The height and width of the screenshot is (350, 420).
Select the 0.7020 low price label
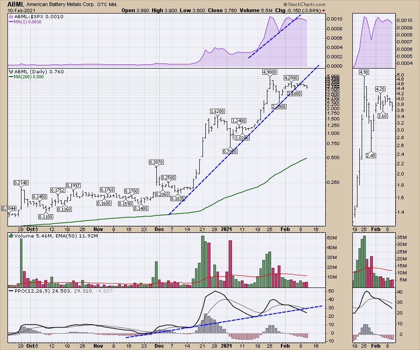tap(229, 151)
